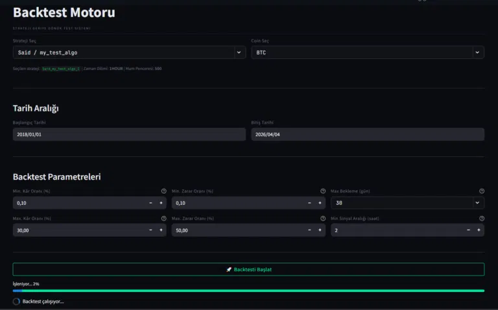498x310 pixels.
Task: Click the Başlangıç Tarihi date field
Action: point(129,134)
